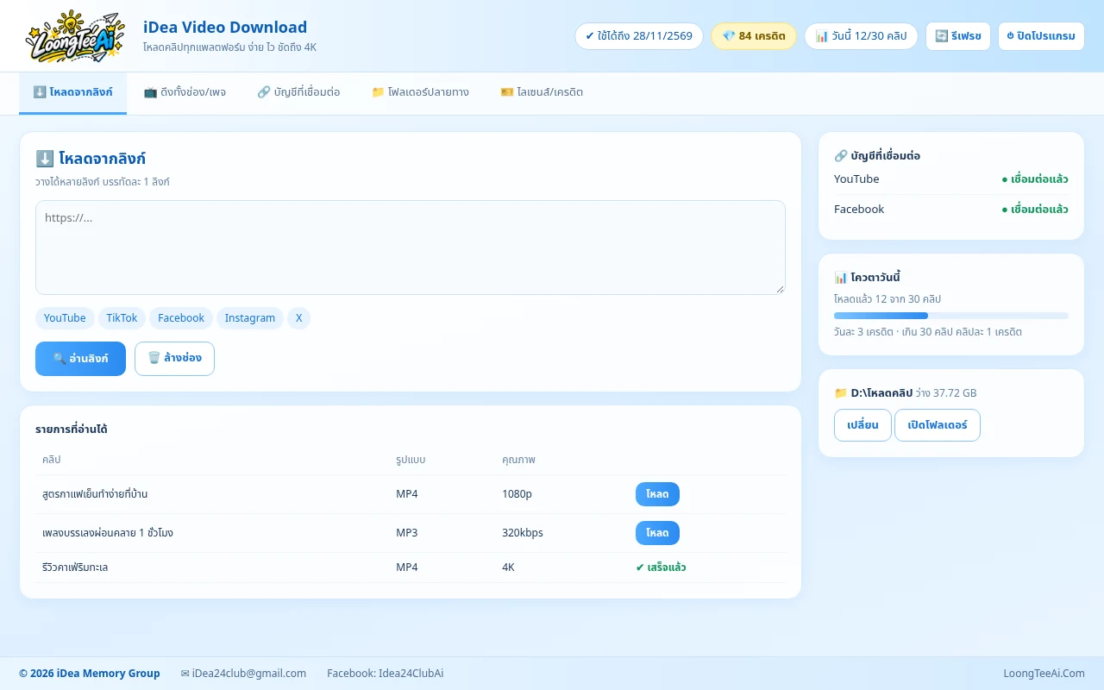This screenshot has height=690, width=1104.
Task: Select the Facebook platform chip
Action: [181, 318]
